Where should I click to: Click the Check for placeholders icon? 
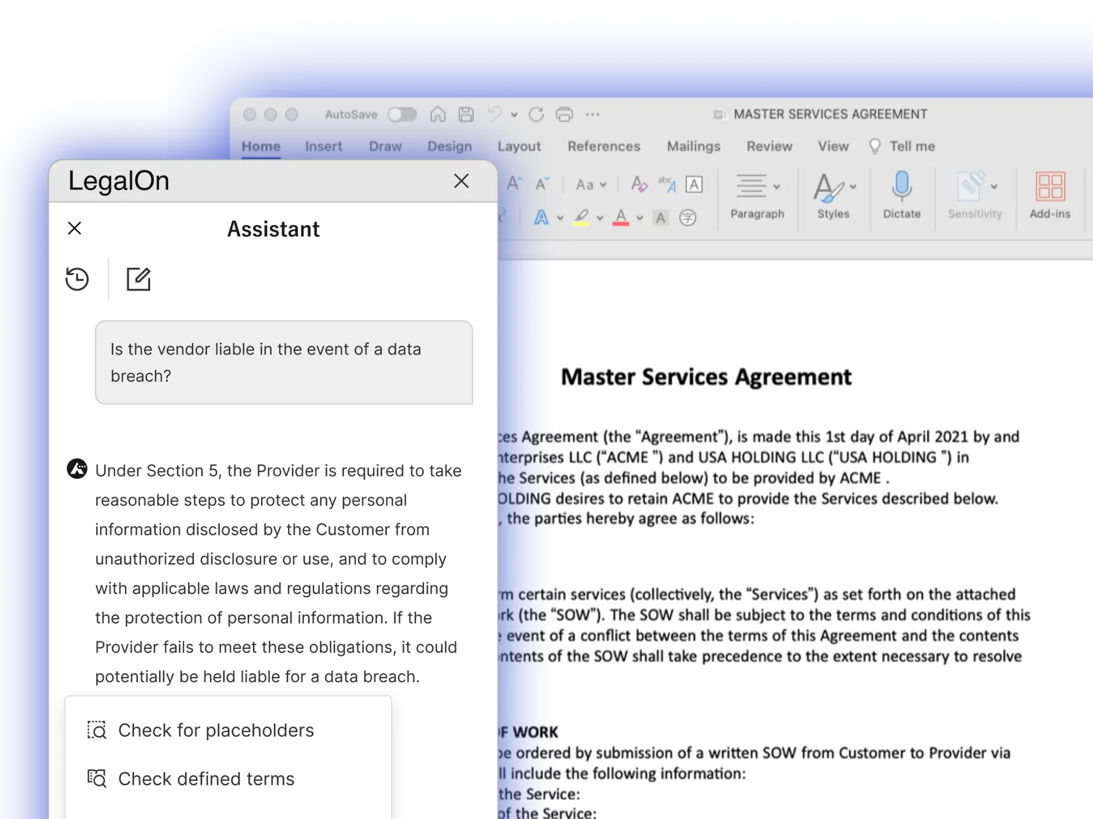pos(97,730)
